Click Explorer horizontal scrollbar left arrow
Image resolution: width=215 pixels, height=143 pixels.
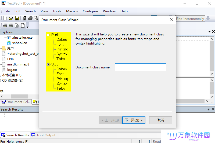pos(2,97)
